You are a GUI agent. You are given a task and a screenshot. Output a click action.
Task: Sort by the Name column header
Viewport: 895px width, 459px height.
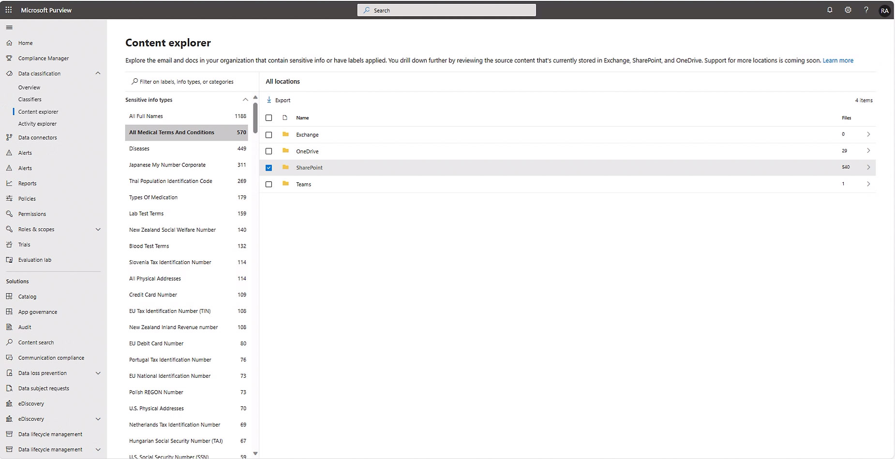[x=302, y=118]
